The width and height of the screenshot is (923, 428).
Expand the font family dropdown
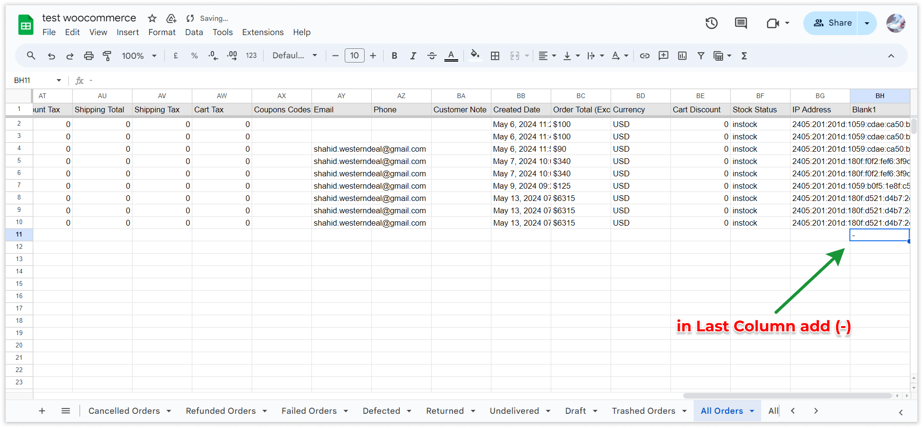pyautogui.click(x=294, y=56)
